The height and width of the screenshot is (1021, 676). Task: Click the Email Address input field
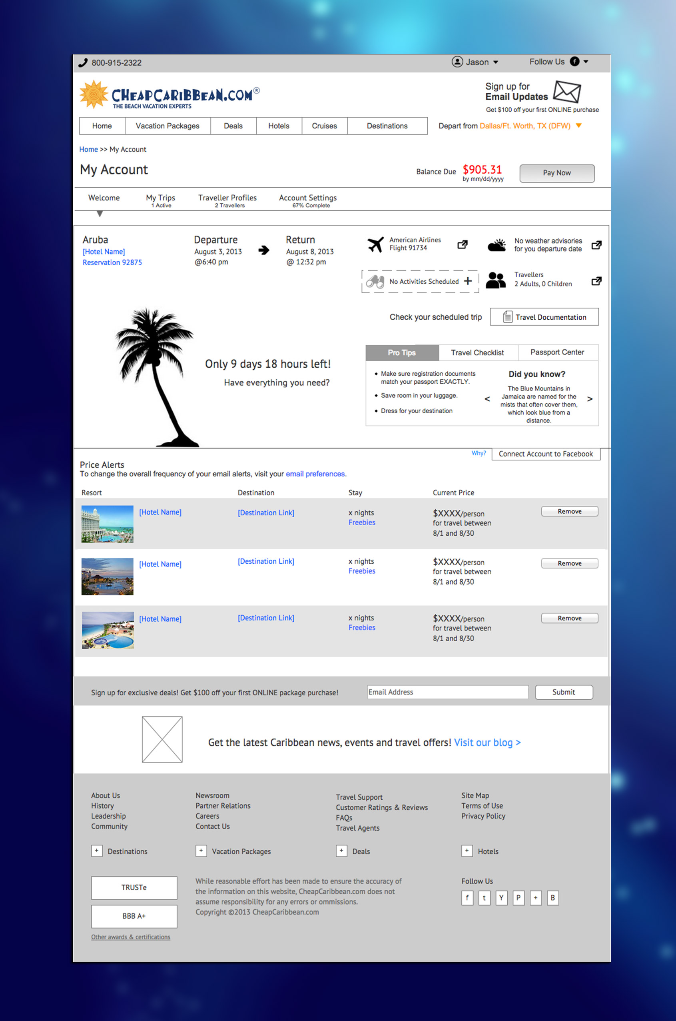pos(447,692)
